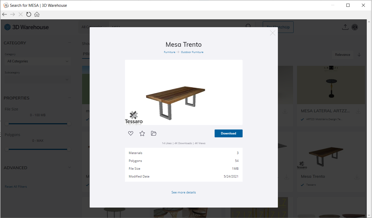Click the stop loading X icon

(21, 14)
